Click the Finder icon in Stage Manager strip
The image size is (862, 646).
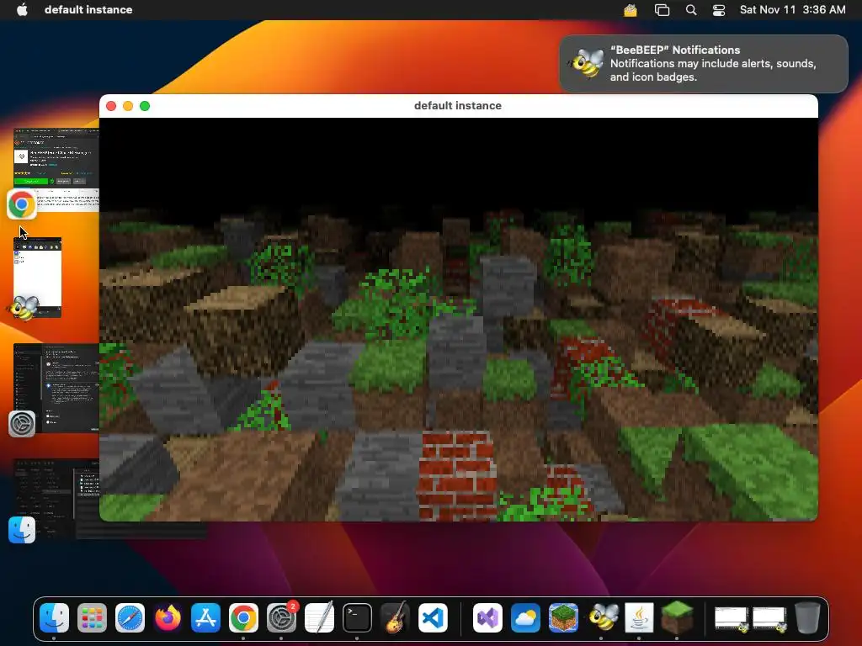coord(22,530)
